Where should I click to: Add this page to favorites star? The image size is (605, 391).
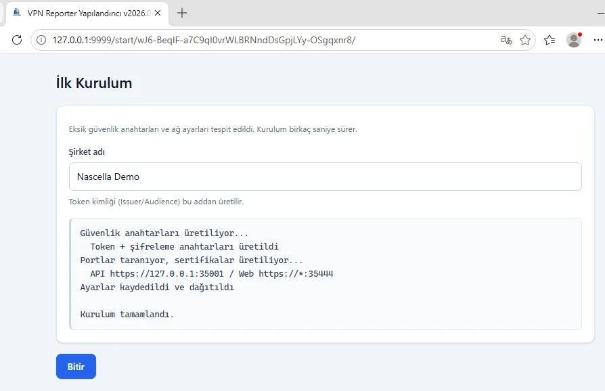(x=525, y=40)
